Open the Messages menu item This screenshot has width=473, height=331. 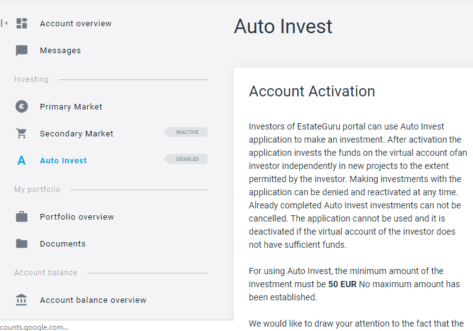pyautogui.click(x=60, y=51)
